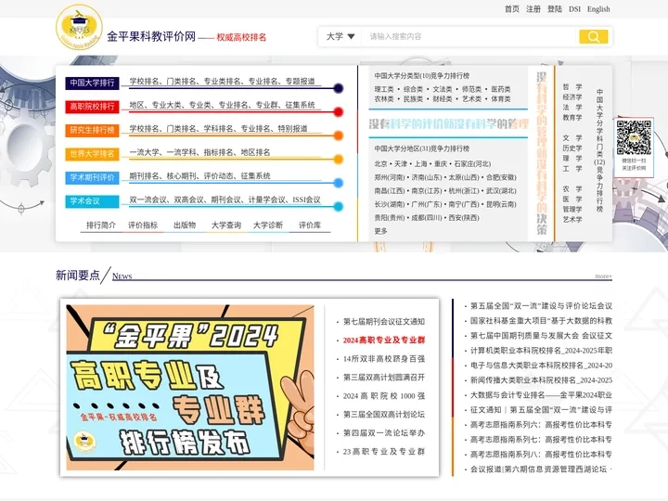Open 电子与信息大类职业本科院校排名 article
This screenshot has width=668, height=501.
[541, 366]
